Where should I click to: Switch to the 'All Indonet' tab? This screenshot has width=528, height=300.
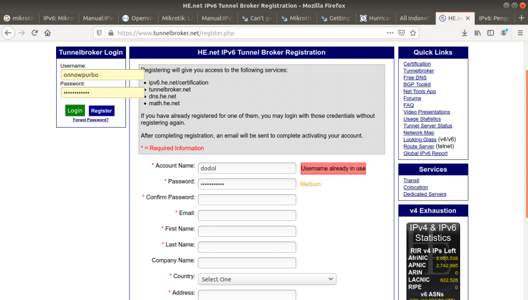point(415,18)
